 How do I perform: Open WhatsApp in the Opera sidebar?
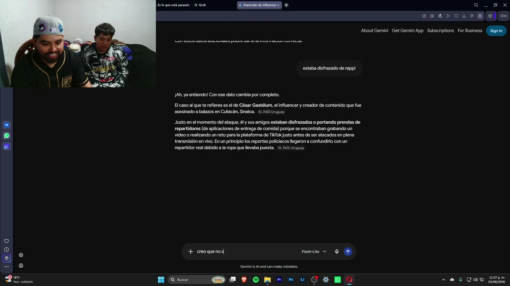(6, 136)
